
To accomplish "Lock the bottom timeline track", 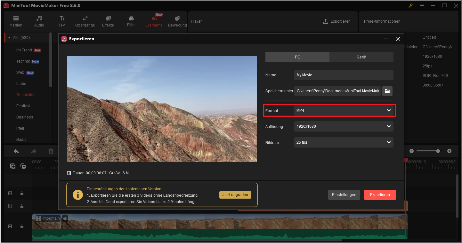I will click(x=22, y=226).
